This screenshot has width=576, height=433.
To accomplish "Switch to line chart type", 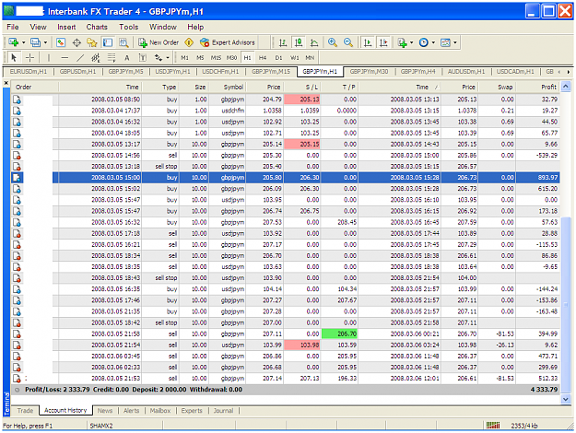I will (314, 42).
